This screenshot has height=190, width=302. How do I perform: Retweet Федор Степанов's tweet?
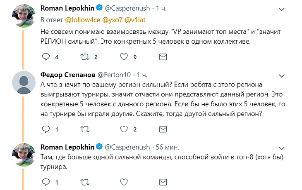[84, 129]
